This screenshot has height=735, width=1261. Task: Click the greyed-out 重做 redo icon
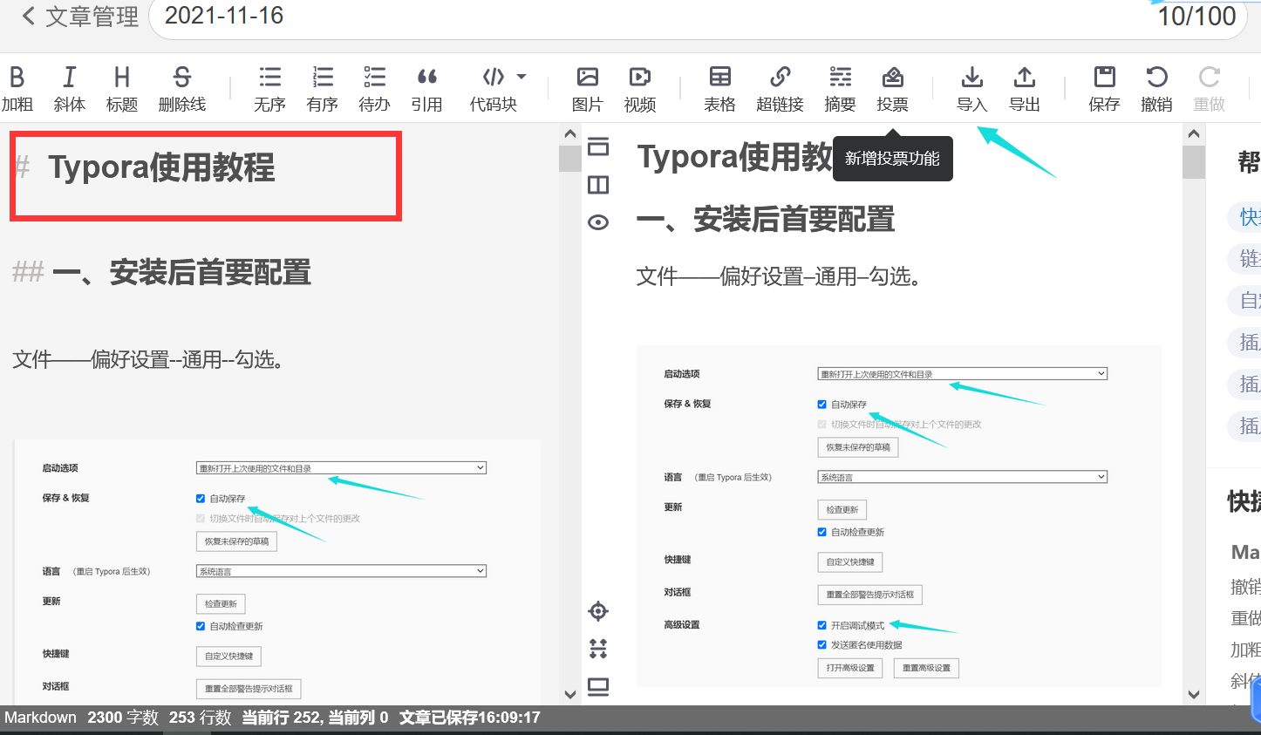(1210, 89)
